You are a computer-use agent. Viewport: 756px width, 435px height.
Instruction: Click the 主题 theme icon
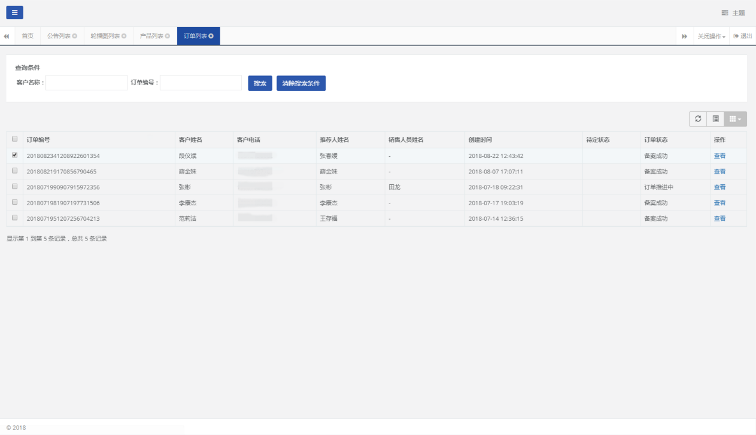725,13
